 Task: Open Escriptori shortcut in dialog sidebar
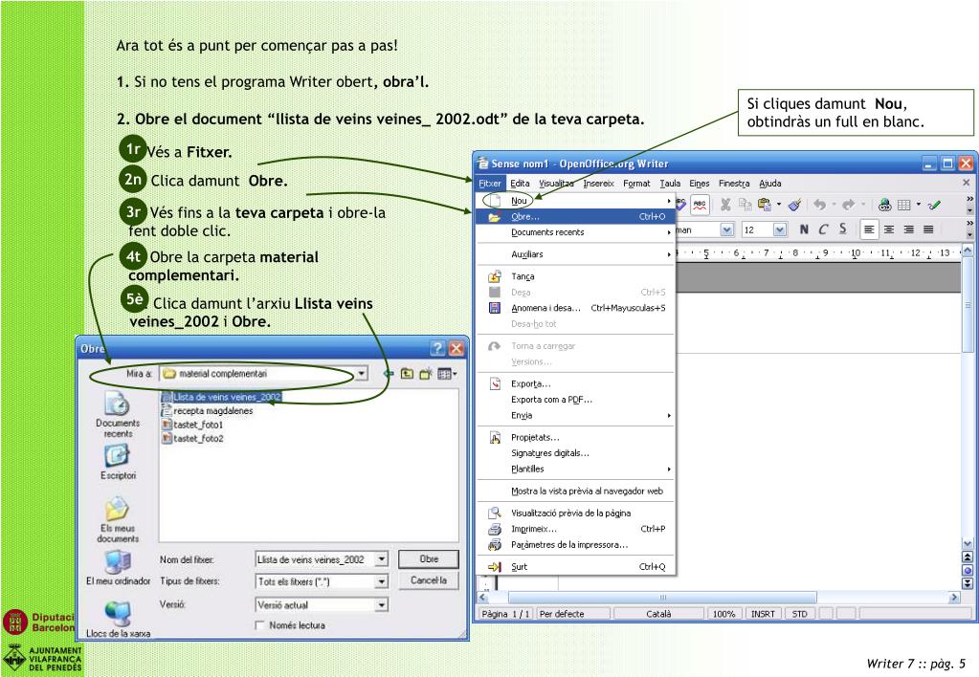pyautogui.click(x=118, y=462)
